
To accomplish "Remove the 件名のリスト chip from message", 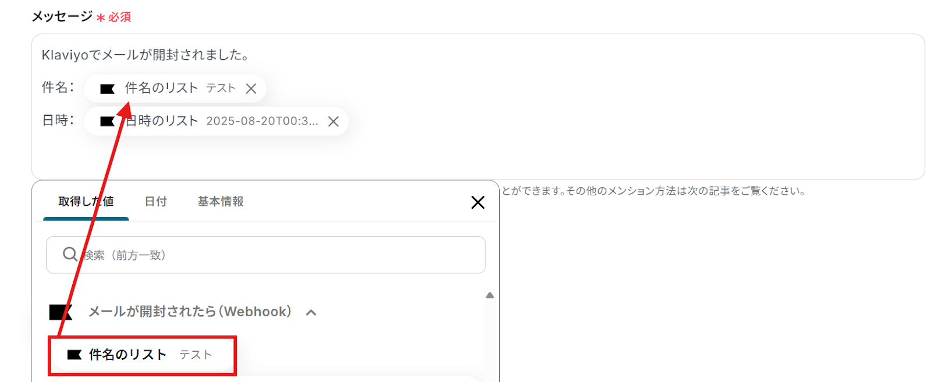I will pyautogui.click(x=251, y=88).
